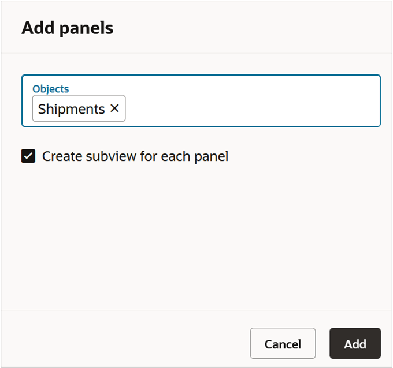Image resolution: width=393 pixels, height=368 pixels.
Task: Remove the Shipments chip with its X icon
Action: click(114, 108)
